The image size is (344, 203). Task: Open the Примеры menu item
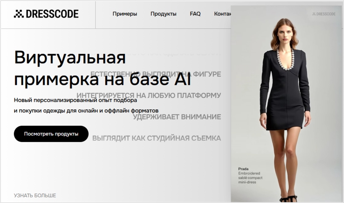point(125,14)
